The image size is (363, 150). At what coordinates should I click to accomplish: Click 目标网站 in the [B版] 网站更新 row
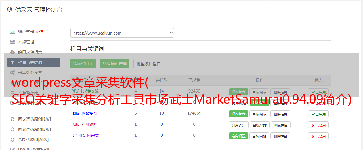(x=259, y=114)
